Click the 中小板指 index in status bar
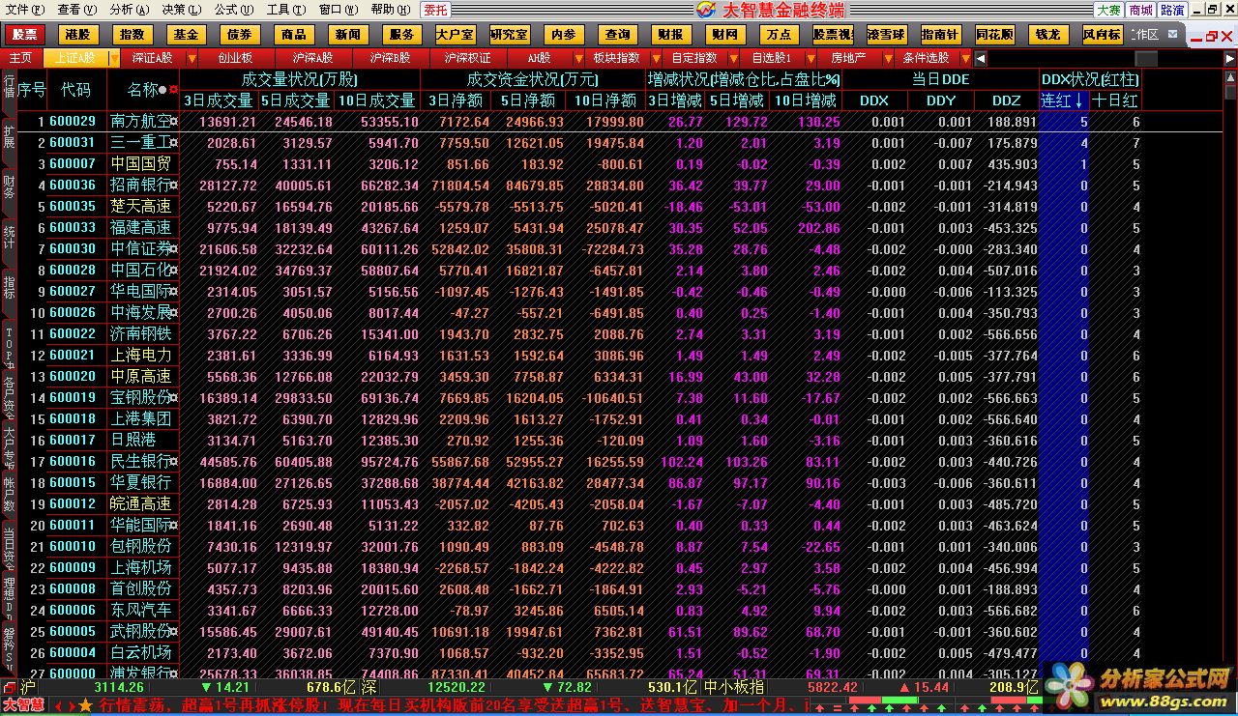Viewport: 1238px width, 716px height. click(x=734, y=687)
